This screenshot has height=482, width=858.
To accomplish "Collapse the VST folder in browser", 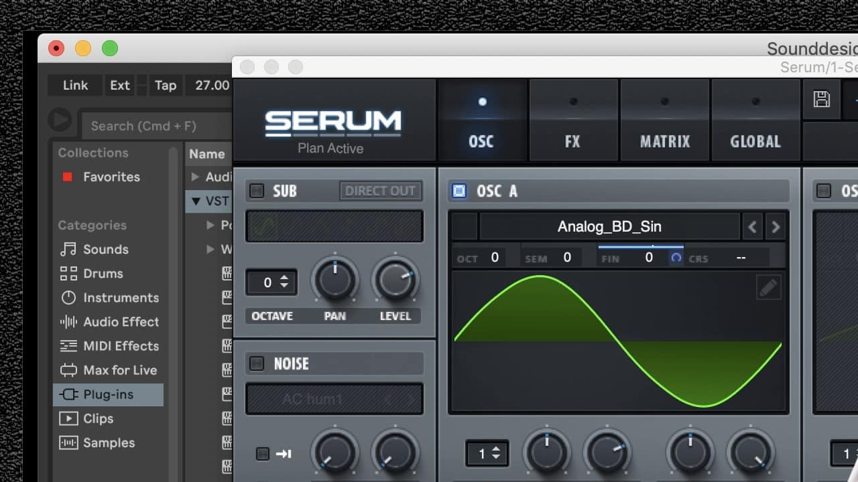I will tap(196, 201).
